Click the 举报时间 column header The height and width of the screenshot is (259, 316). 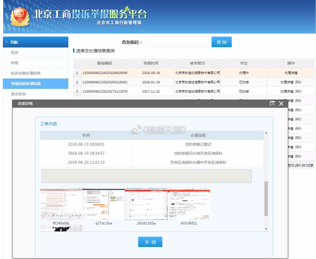click(x=151, y=63)
